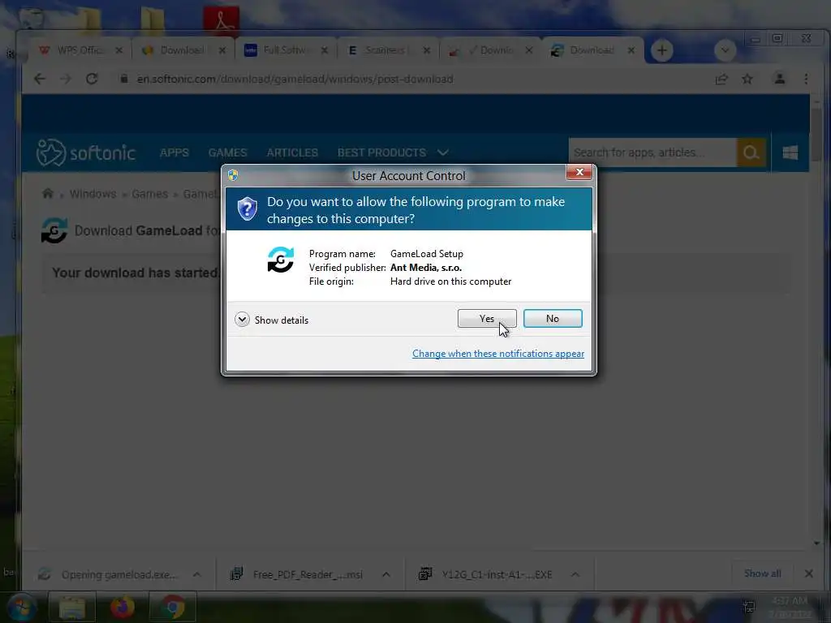
Task: Close the Full Software tab
Action: pos(325,50)
